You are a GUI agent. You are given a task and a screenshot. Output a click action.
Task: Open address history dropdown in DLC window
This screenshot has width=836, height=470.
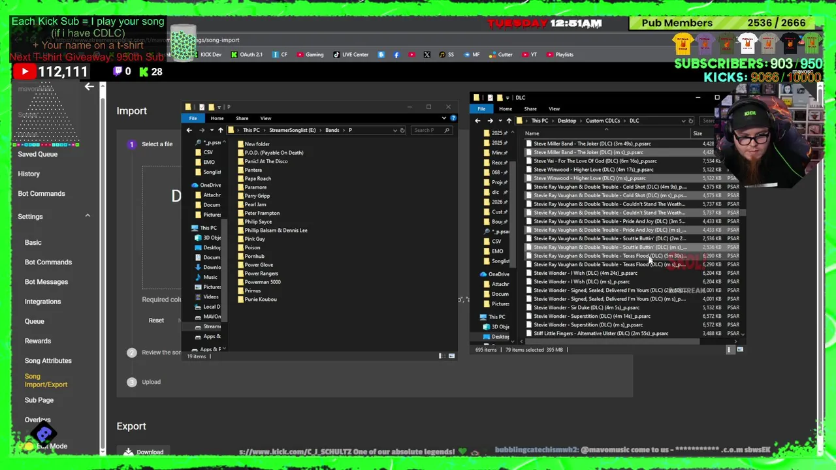coord(683,121)
